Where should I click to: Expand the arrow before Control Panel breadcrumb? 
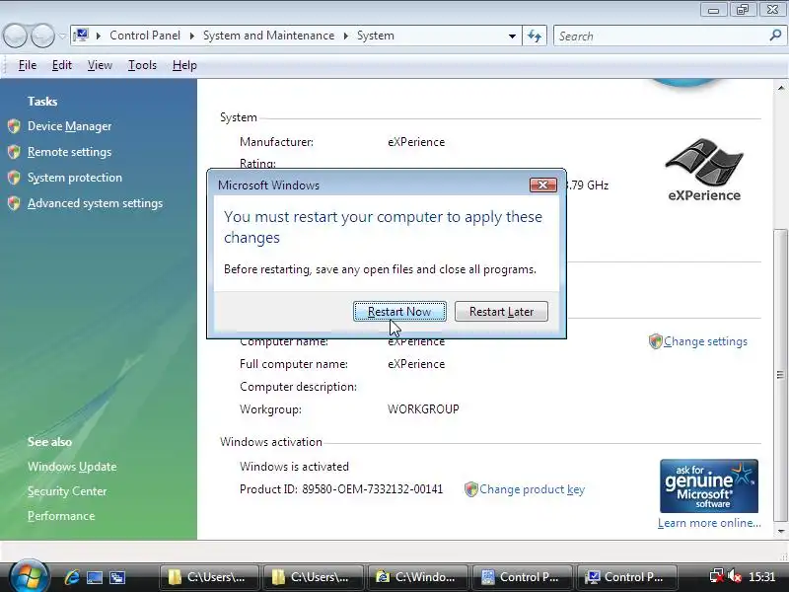(x=99, y=36)
